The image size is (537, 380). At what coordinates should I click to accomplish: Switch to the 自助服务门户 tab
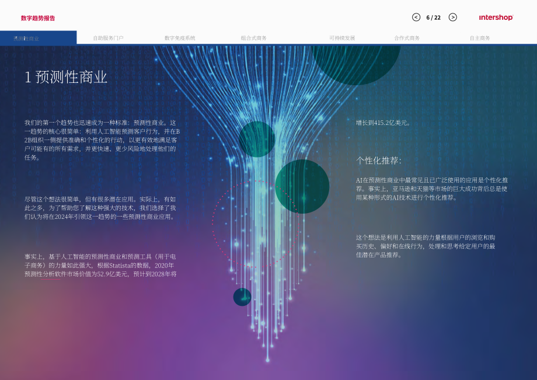coord(108,38)
